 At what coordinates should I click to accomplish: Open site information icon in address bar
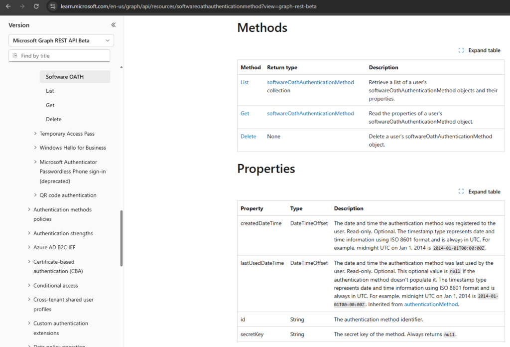(x=53, y=6)
